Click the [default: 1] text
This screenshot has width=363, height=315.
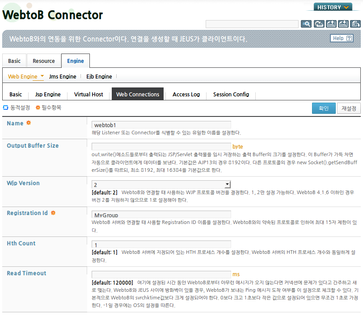pos(105,252)
